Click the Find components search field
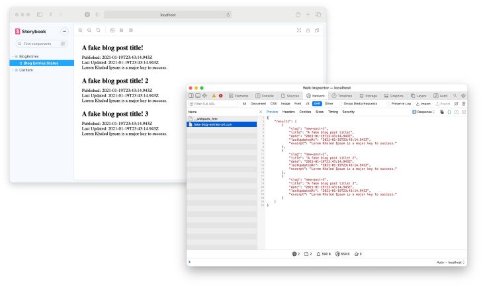This screenshot has width=483, height=287. (x=41, y=44)
